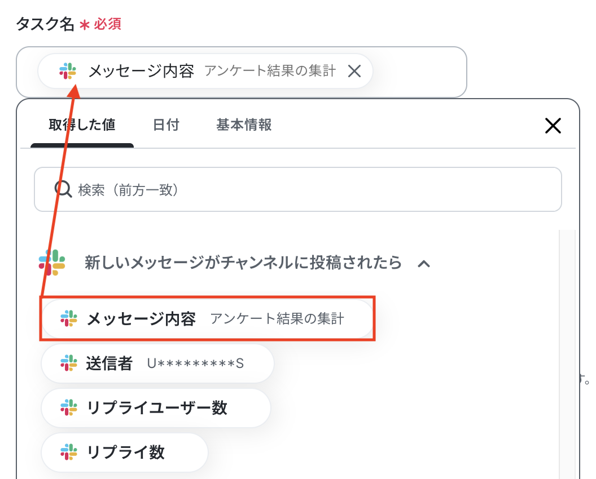The height and width of the screenshot is (479, 596).
Task: Collapse the 新しいメッセージ section using its chevron
Action: [x=424, y=263]
